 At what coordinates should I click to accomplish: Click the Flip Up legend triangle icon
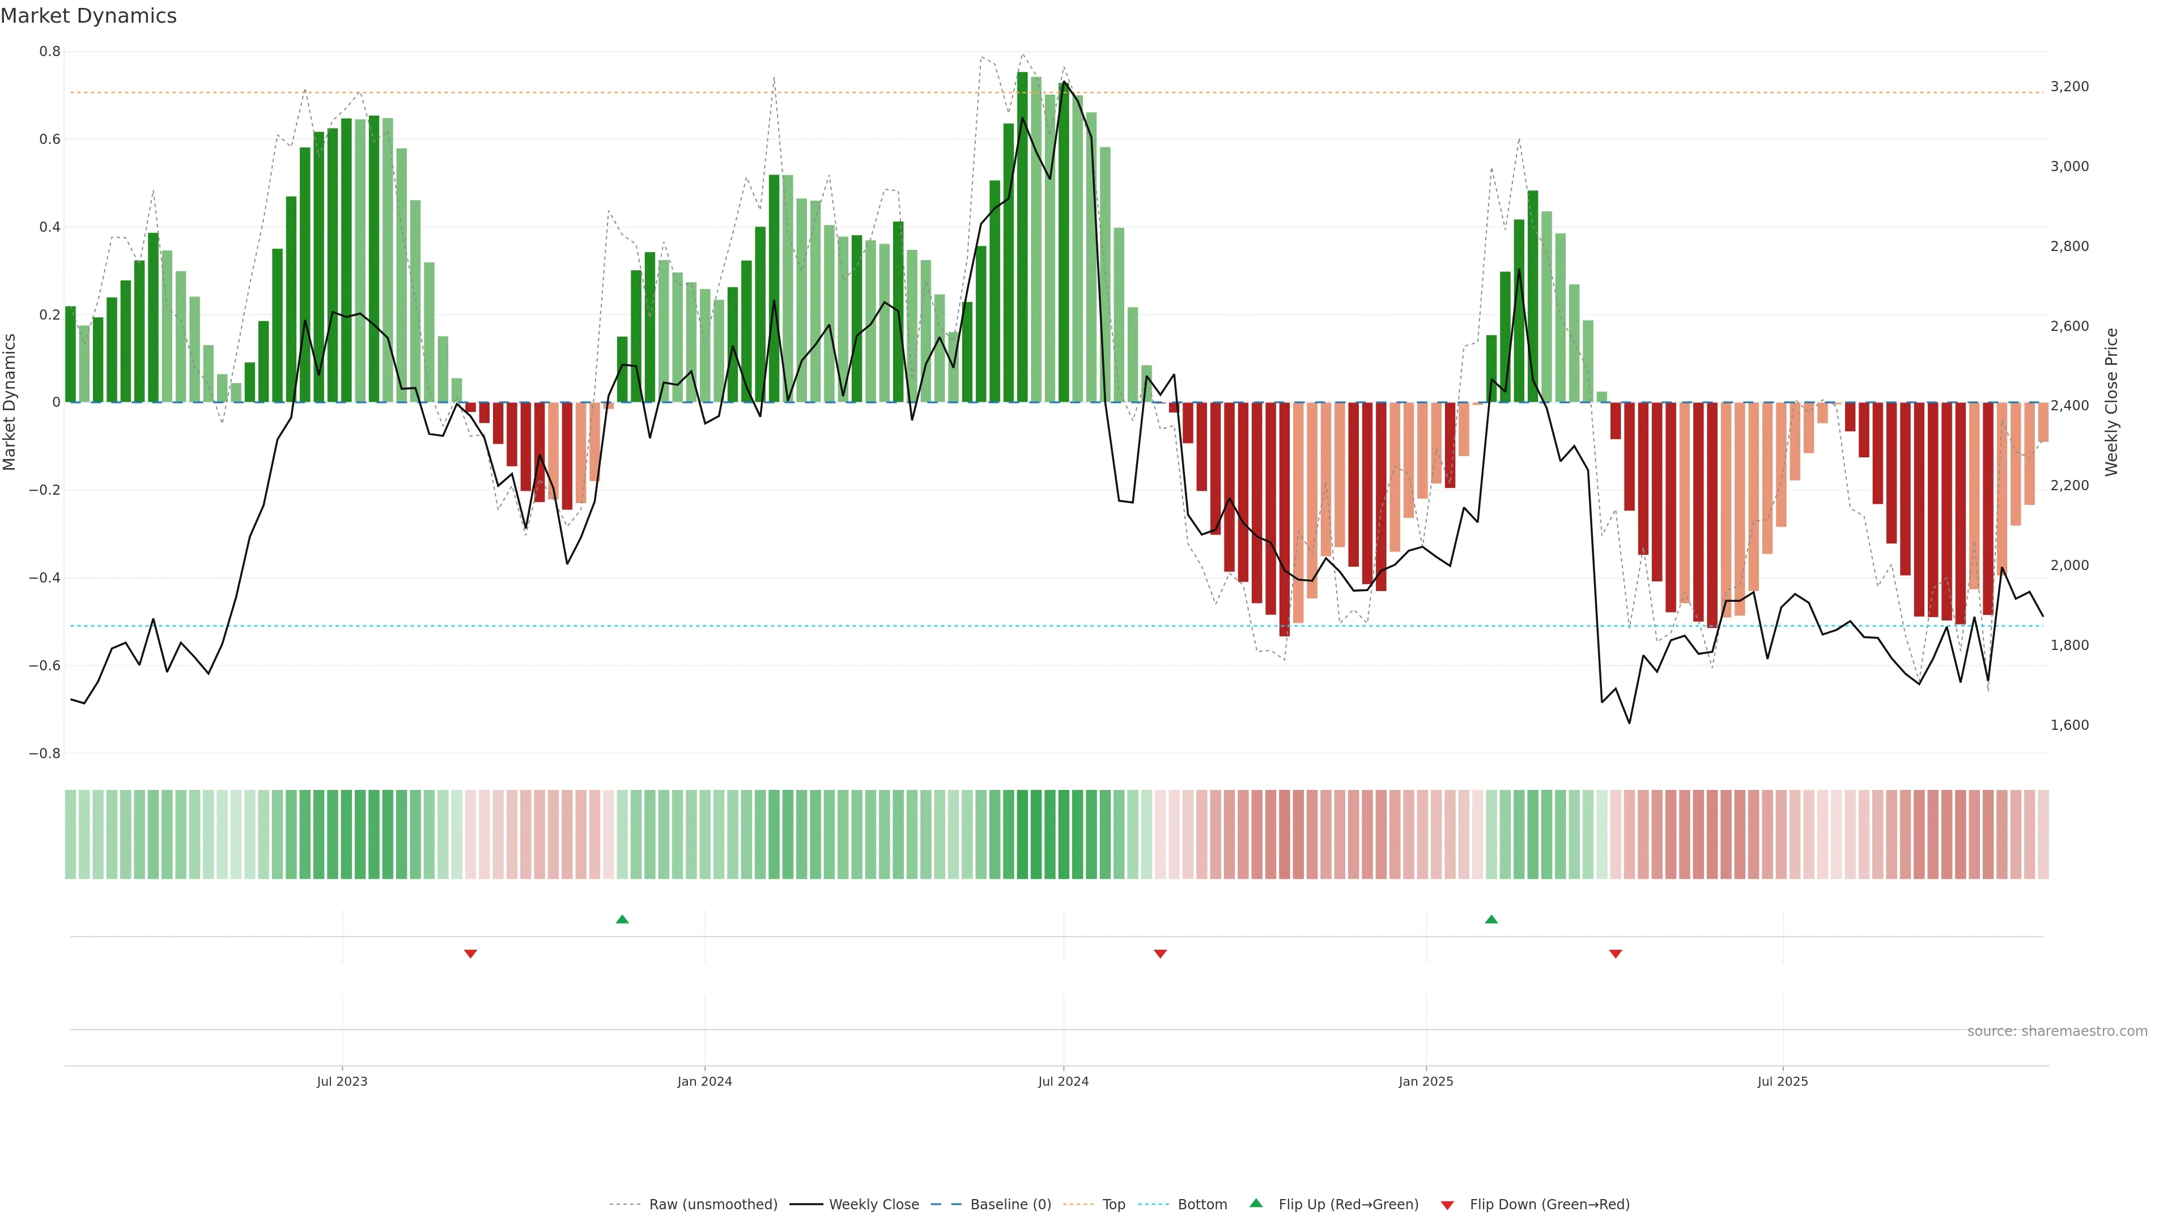tap(1255, 1203)
